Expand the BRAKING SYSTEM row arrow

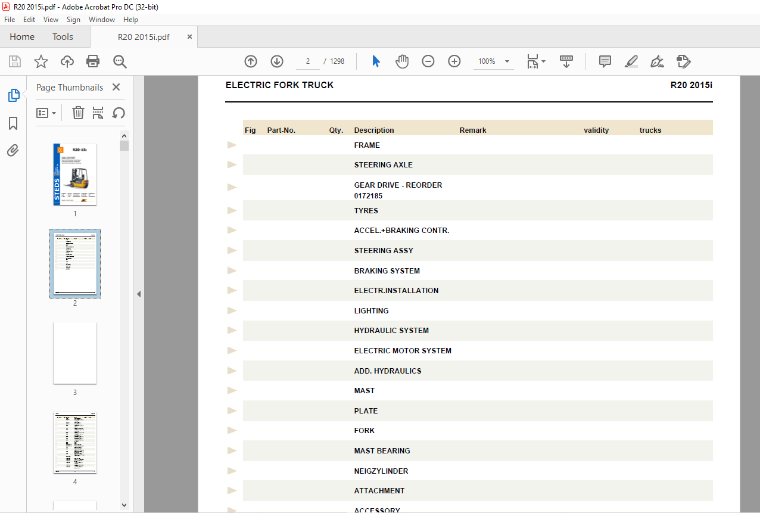coord(232,271)
